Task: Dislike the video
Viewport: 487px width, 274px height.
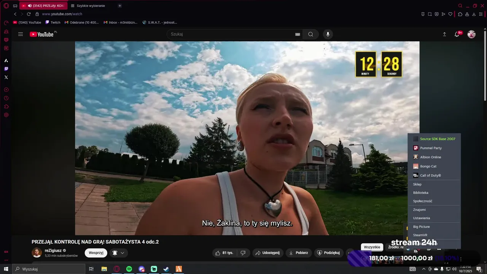Action: click(x=243, y=253)
